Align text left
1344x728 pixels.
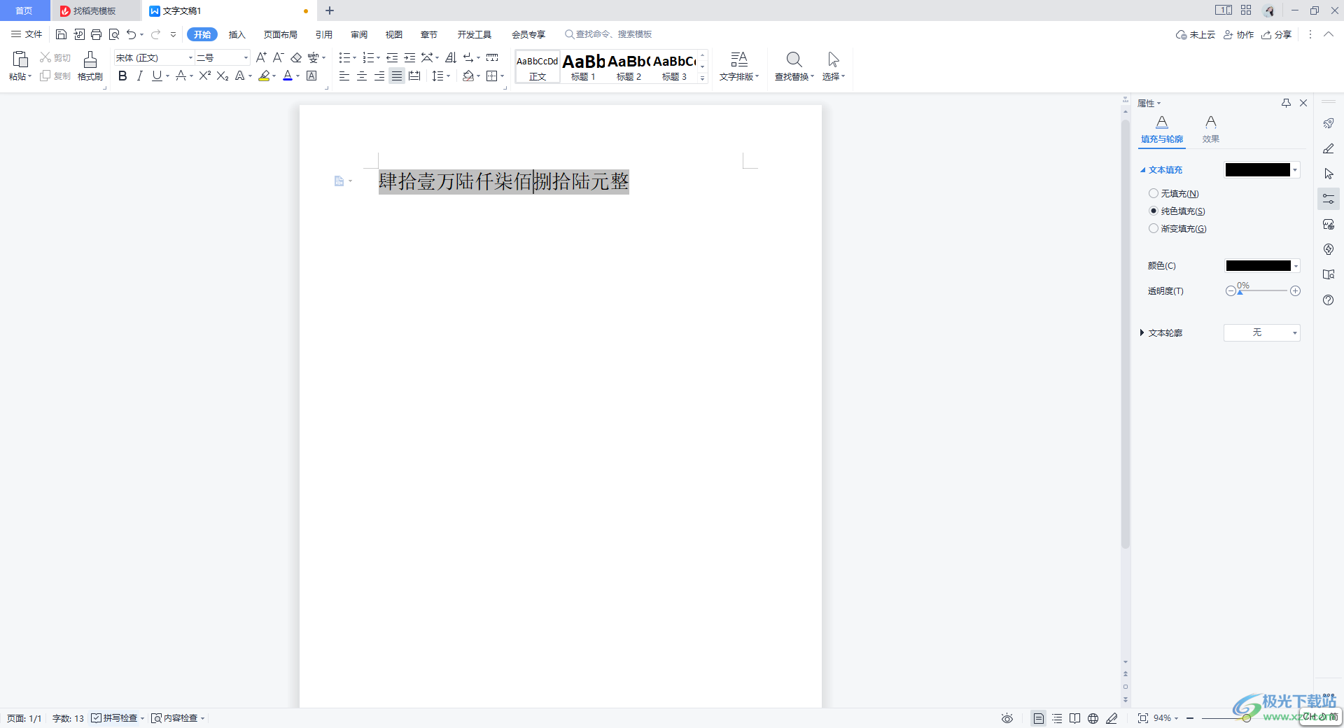[x=344, y=76]
